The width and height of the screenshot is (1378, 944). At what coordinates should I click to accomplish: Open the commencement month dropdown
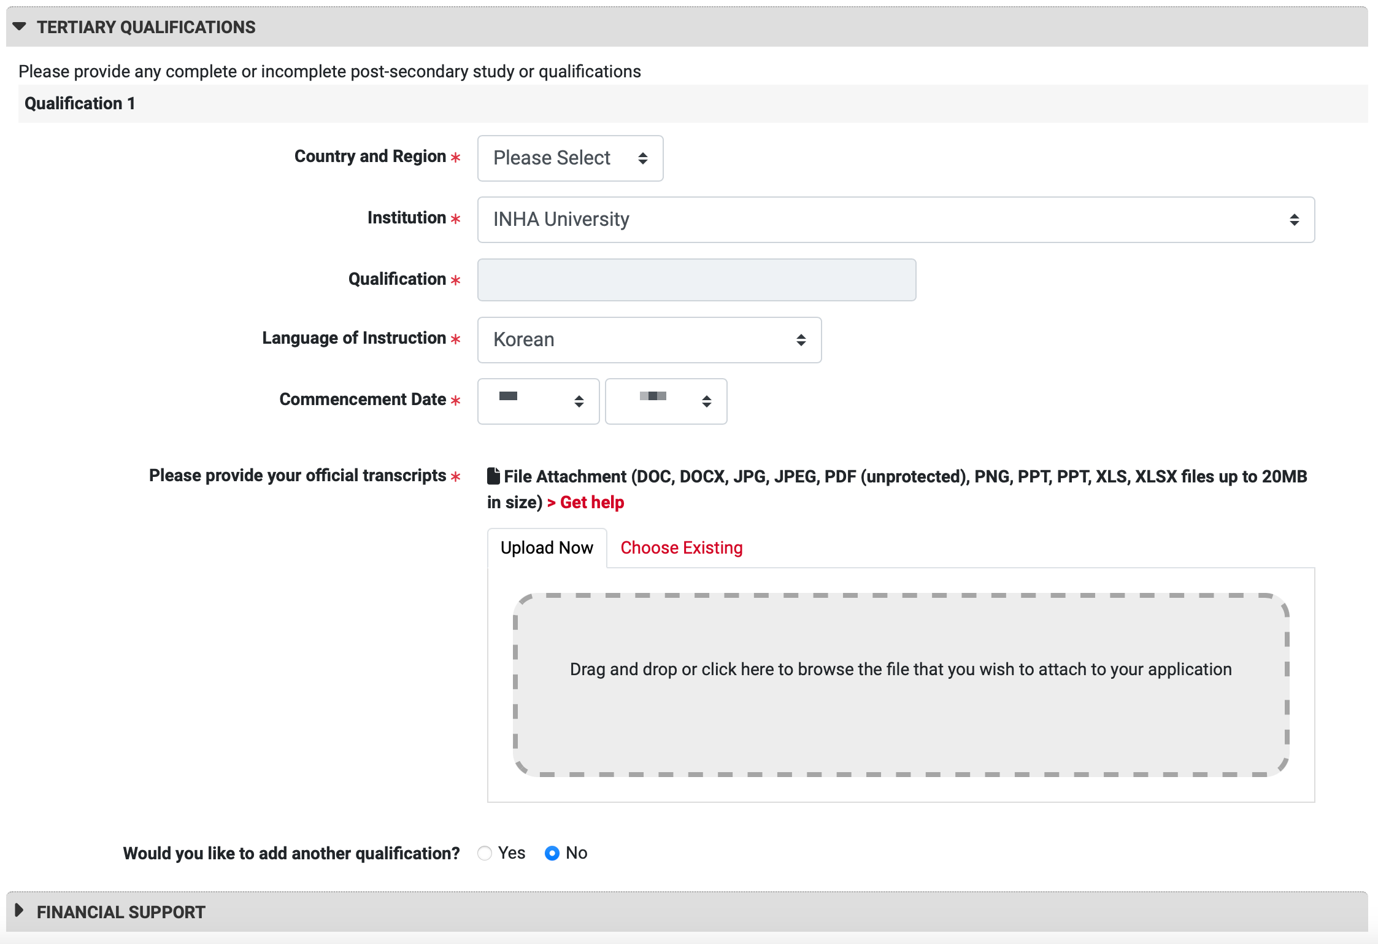pyautogui.click(x=538, y=401)
